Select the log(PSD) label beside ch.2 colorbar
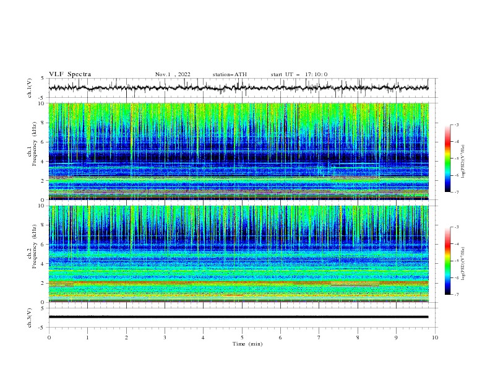This screenshot has height=379, width=490. (463, 263)
